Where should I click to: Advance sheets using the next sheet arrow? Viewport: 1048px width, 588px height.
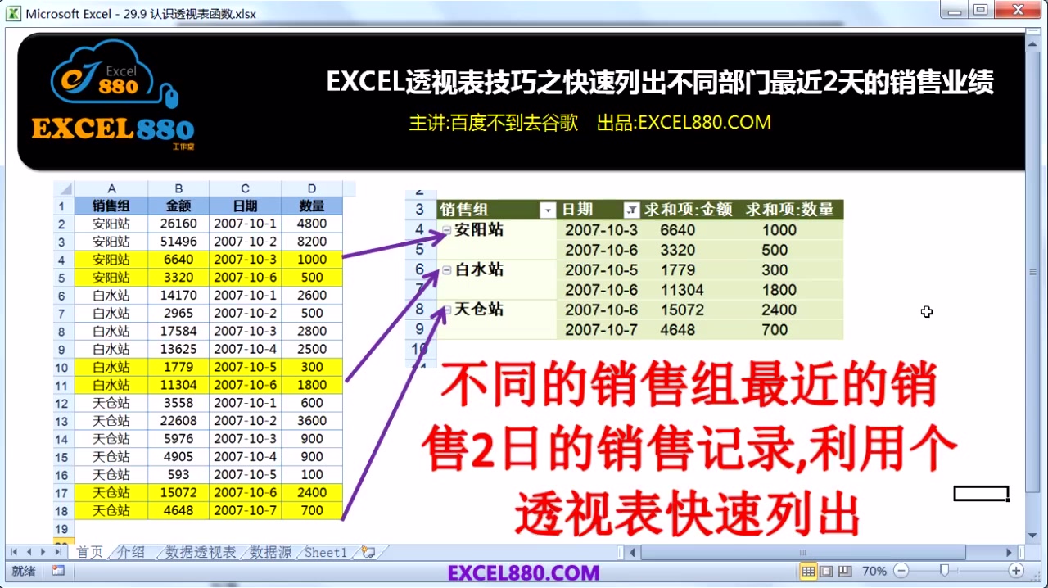(42, 552)
